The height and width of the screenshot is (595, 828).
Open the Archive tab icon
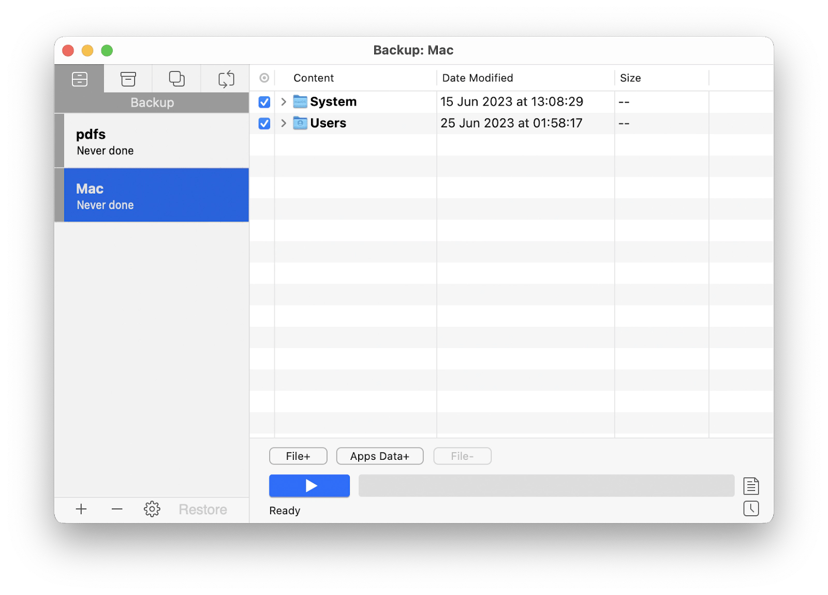[128, 79]
